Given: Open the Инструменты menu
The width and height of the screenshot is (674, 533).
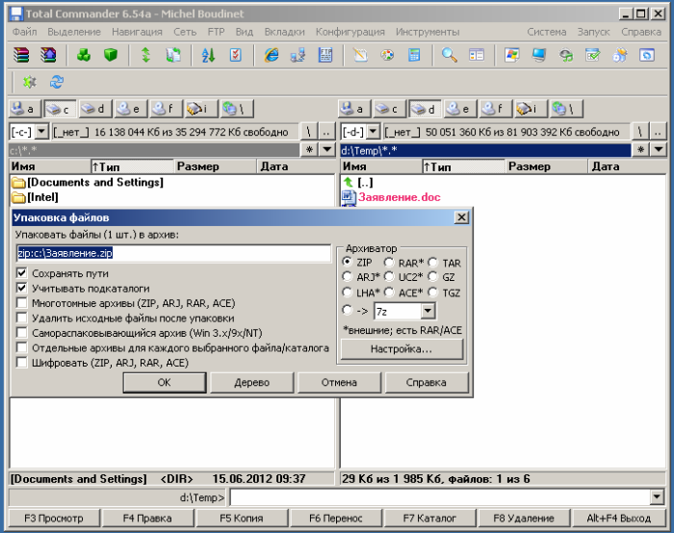Looking at the screenshot, I should 428,32.
